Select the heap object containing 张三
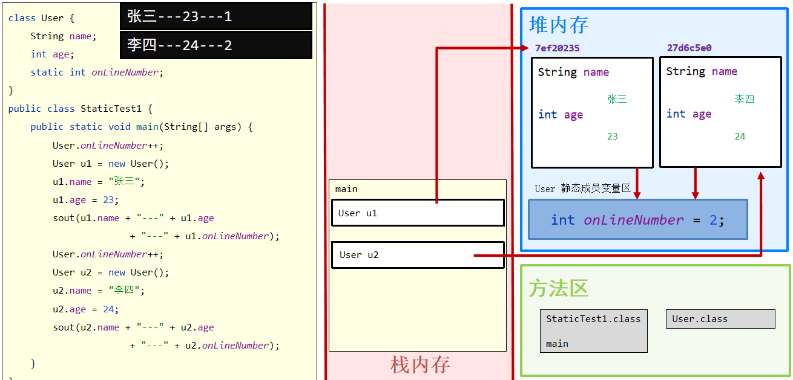Viewport: 793px width, 380px height. tap(591, 112)
